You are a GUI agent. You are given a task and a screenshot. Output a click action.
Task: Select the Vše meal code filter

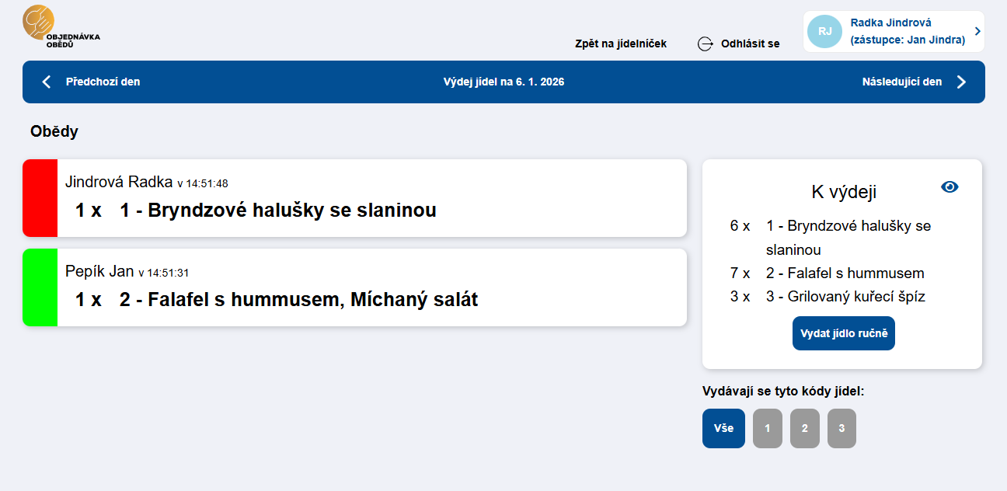coord(723,428)
